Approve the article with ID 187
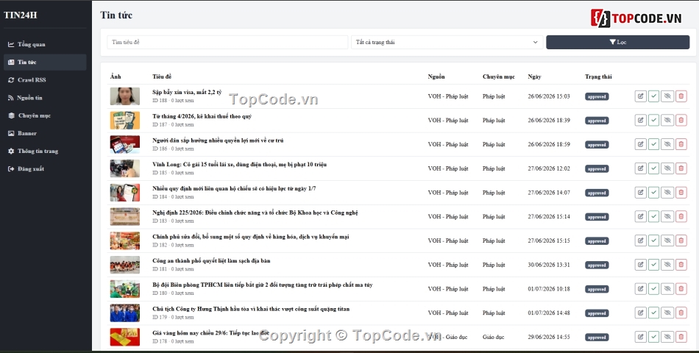Image resolution: width=699 pixels, height=353 pixels. [653, 121]
